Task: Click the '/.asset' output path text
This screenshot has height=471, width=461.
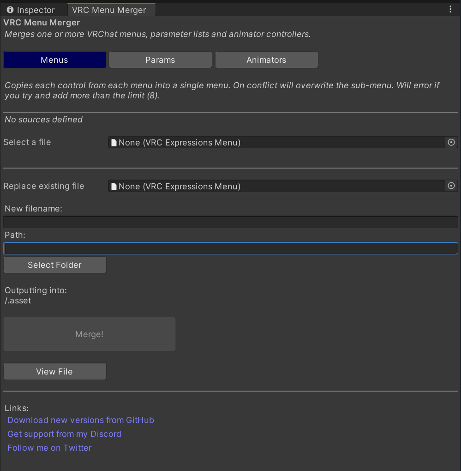Action: coord(18,301)
